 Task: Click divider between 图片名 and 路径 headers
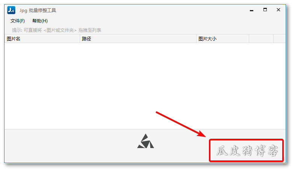click(80, 39)
